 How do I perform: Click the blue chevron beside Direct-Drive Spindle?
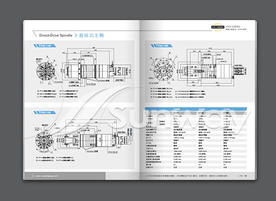pos(76,35)
